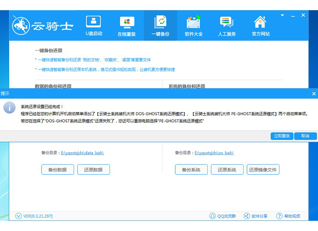The image size is (318, 231).
Task: Open the U盘启动 tool
Action: [94, 26]
